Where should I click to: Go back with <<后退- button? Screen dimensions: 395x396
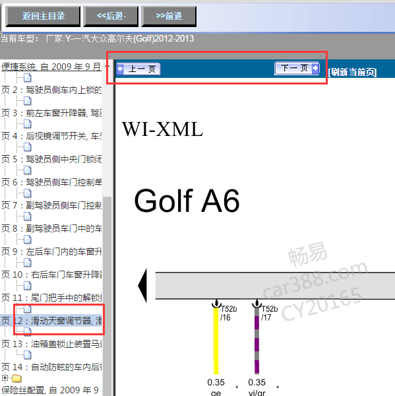coord(111,16)
